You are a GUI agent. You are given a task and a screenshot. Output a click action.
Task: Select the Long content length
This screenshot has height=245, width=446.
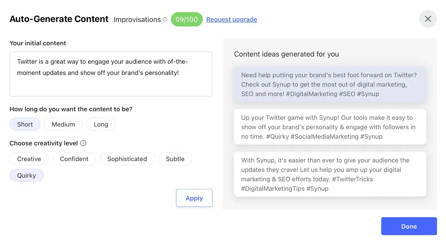click(x=101, y=124)
